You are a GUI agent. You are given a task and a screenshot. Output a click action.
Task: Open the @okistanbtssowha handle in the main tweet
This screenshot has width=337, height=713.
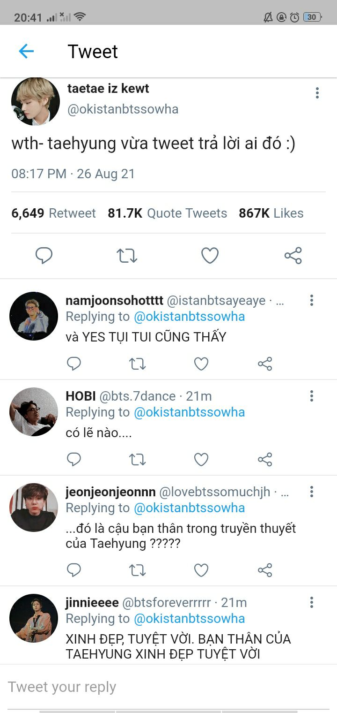coord(123,109)
